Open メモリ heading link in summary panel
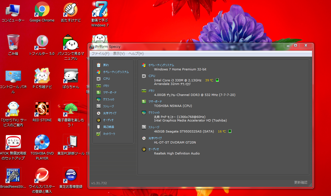The width and height of the screenshot is (331, 196). [x=151, y=90]
